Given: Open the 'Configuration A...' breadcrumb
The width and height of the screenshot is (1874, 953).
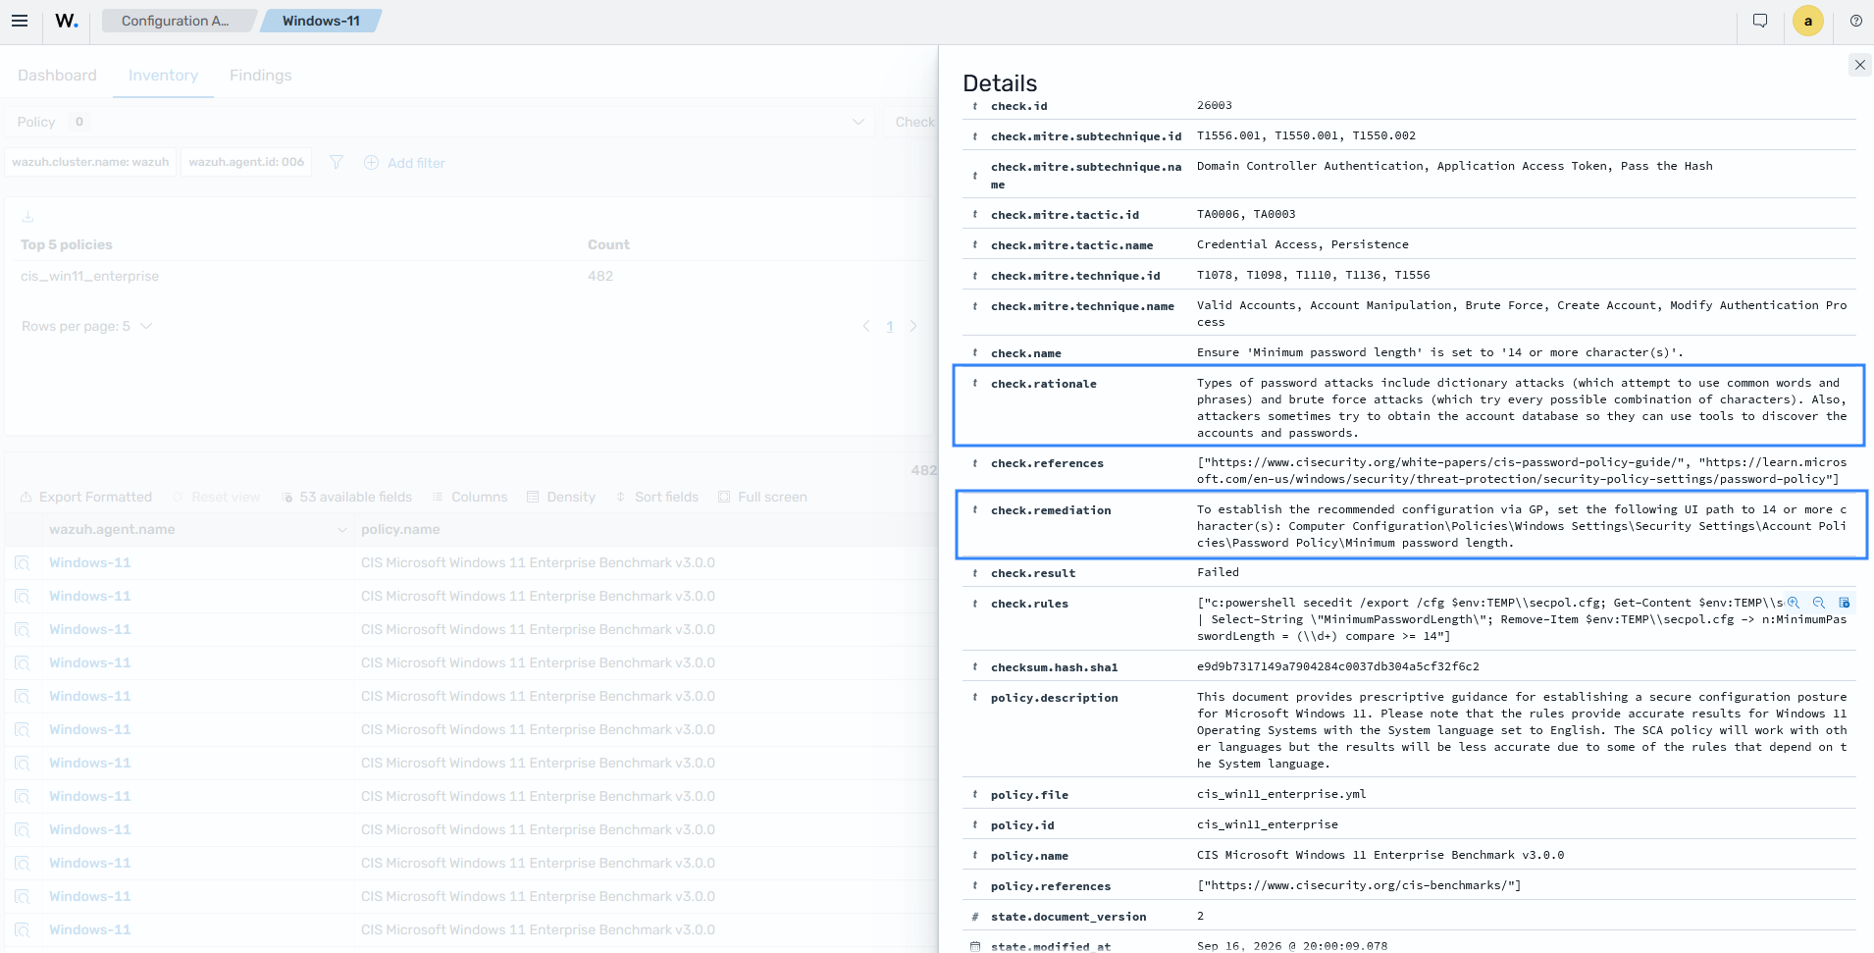Looking at the screenshot, I should pos(176,21).
